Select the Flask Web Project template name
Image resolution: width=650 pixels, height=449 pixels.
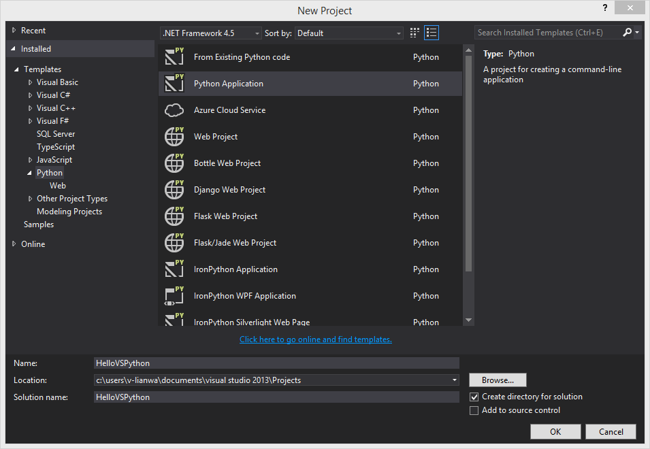click(225, 216)
